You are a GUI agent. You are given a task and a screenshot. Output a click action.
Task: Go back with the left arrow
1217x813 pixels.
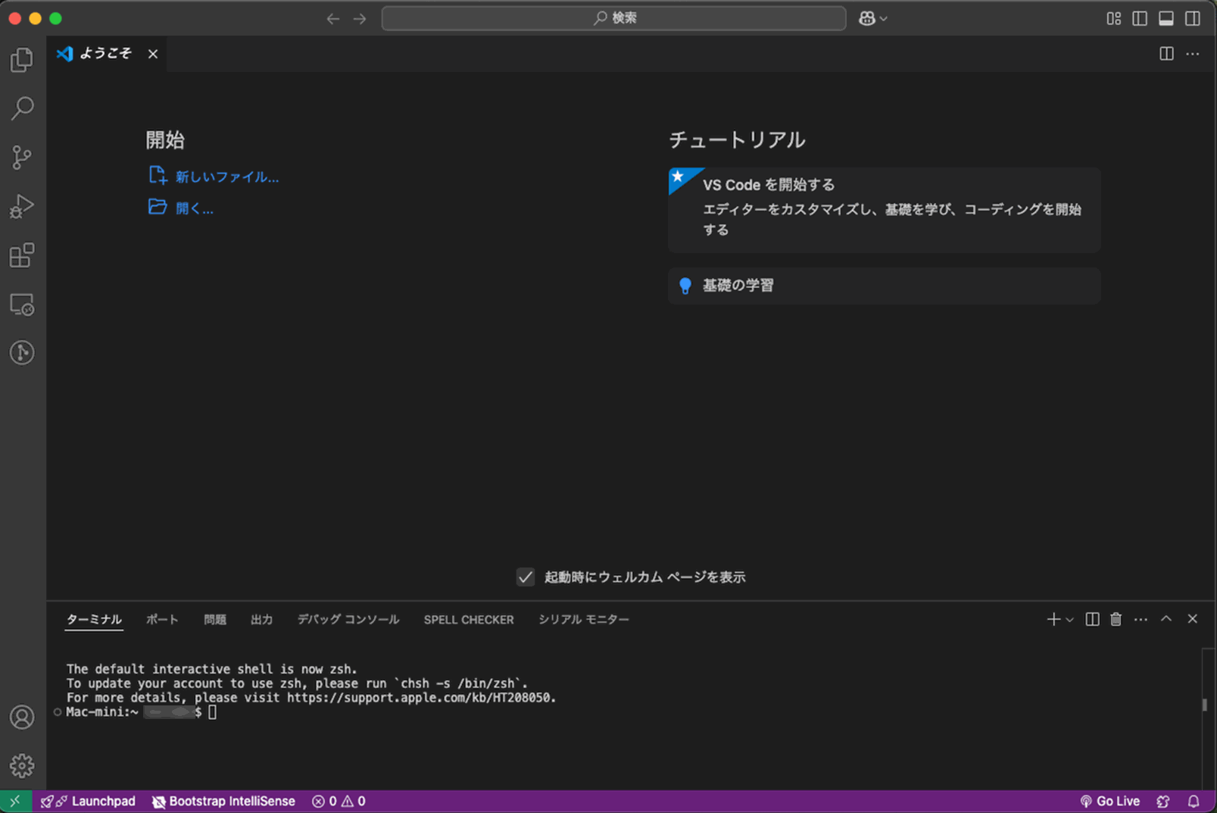click(333, 18)
